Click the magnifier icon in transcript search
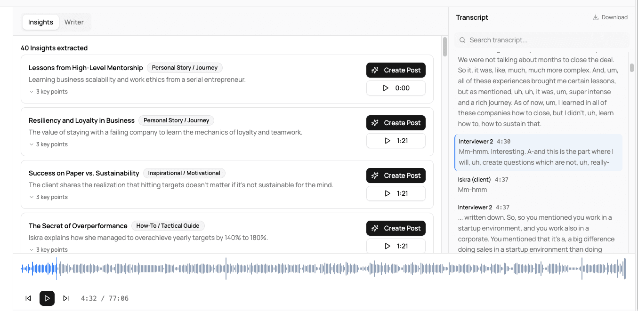 click(462, 40)
